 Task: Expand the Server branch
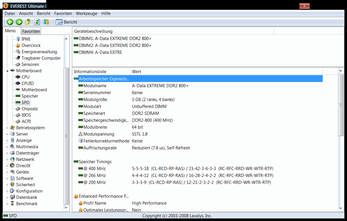tap(8, 134)
